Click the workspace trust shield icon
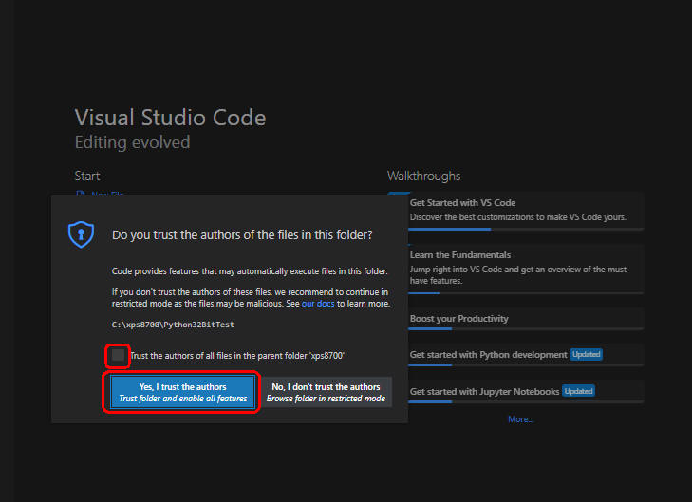Screen dimensions: 692x502 [81, 234]
